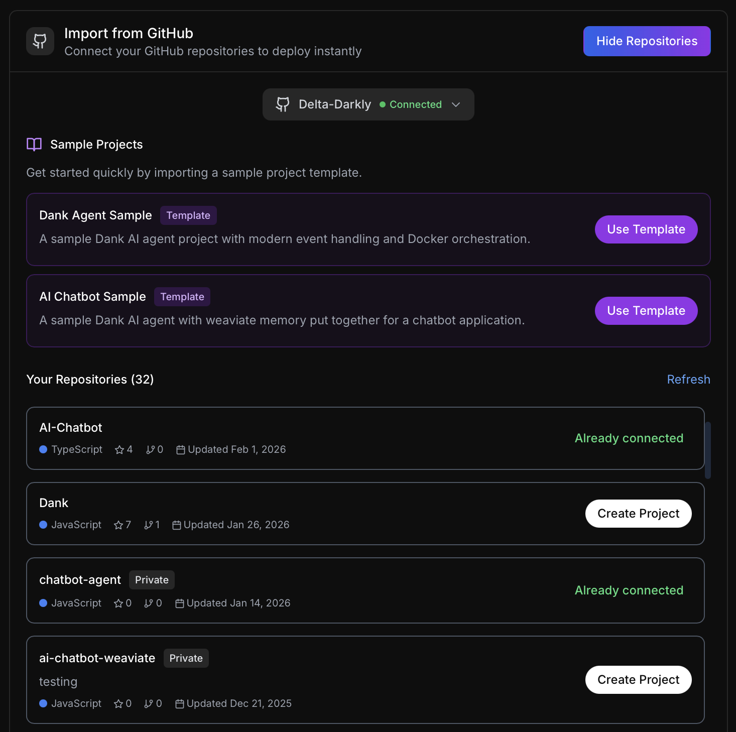Click the star icon on ai-chatbot-weaviate repository
The width and height of the screenshot is (736, 732).
click(118, 704)
